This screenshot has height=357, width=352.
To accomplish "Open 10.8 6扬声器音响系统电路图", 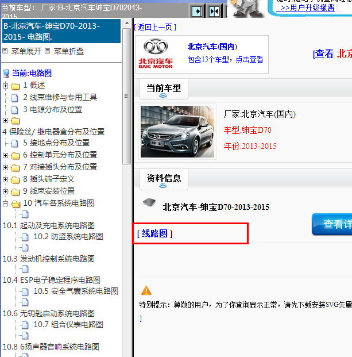I will point(51,347).
